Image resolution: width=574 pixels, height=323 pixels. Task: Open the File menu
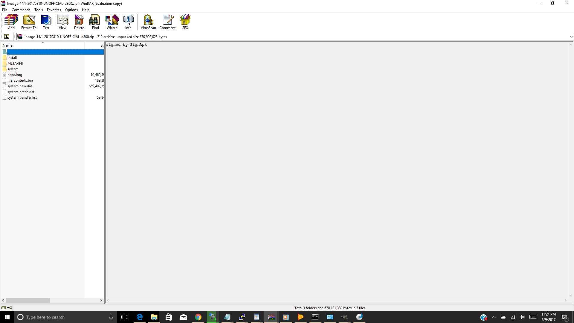(5, 10)
